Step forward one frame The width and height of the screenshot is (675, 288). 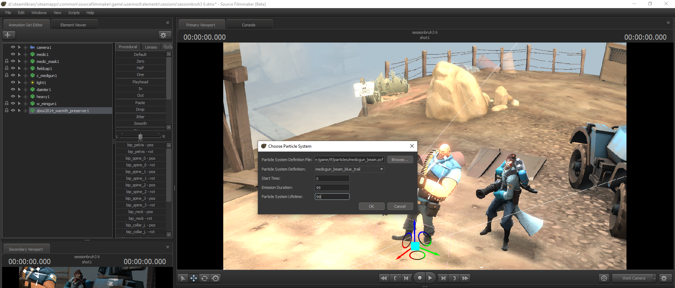(443, 278)
